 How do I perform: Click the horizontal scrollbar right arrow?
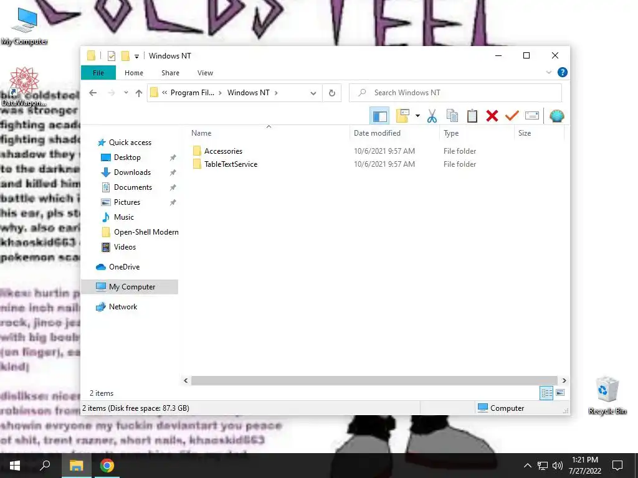point(564,380)
